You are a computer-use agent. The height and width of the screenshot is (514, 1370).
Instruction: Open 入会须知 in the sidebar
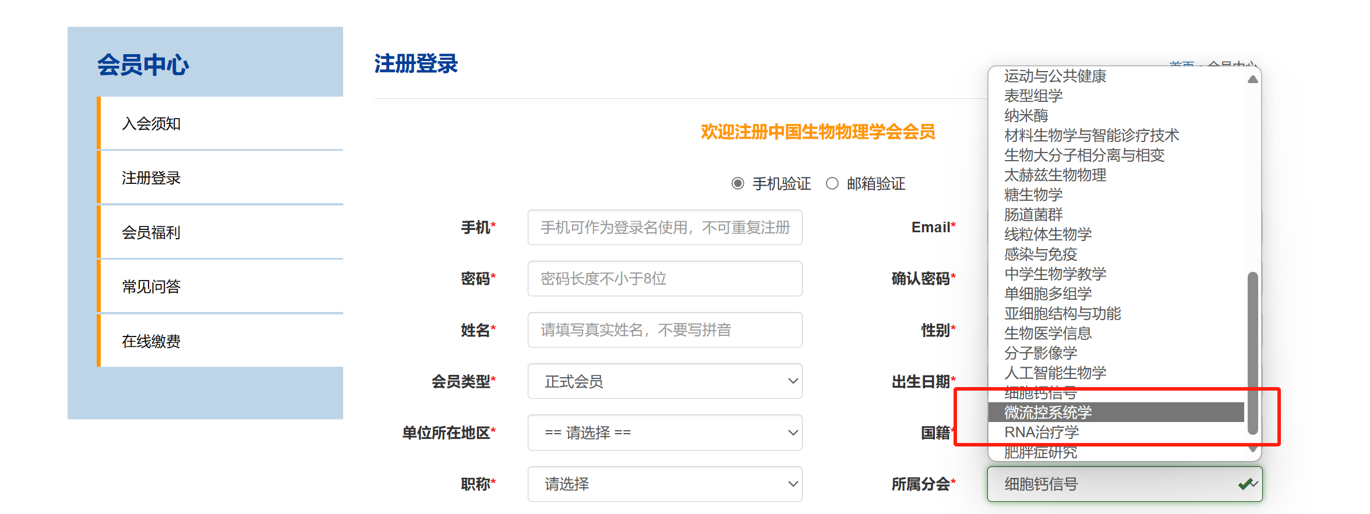point(151,123)
